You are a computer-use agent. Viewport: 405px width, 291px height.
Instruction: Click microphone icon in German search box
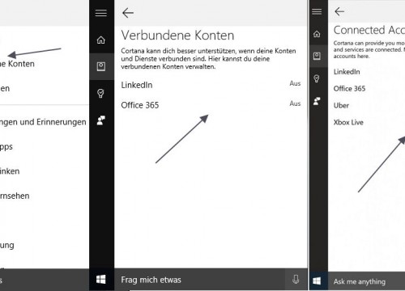[x=296, y=280]
